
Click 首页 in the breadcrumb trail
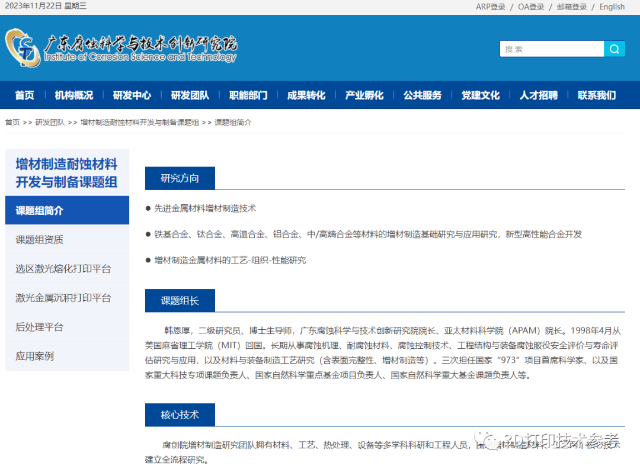[12, 123]
